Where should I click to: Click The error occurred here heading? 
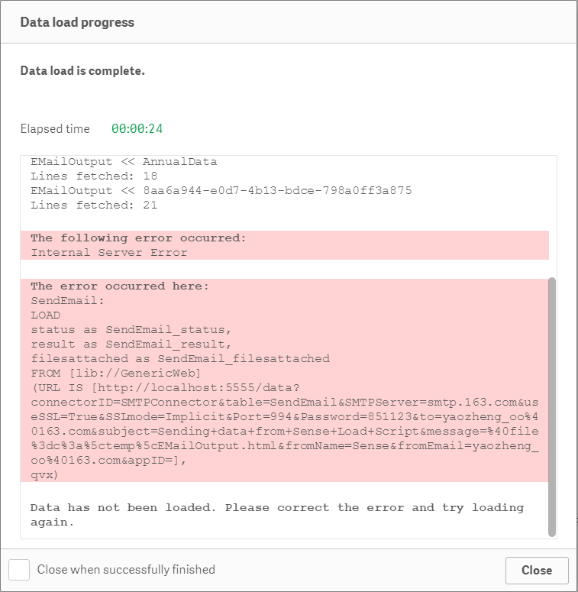(x=119, y=286)
